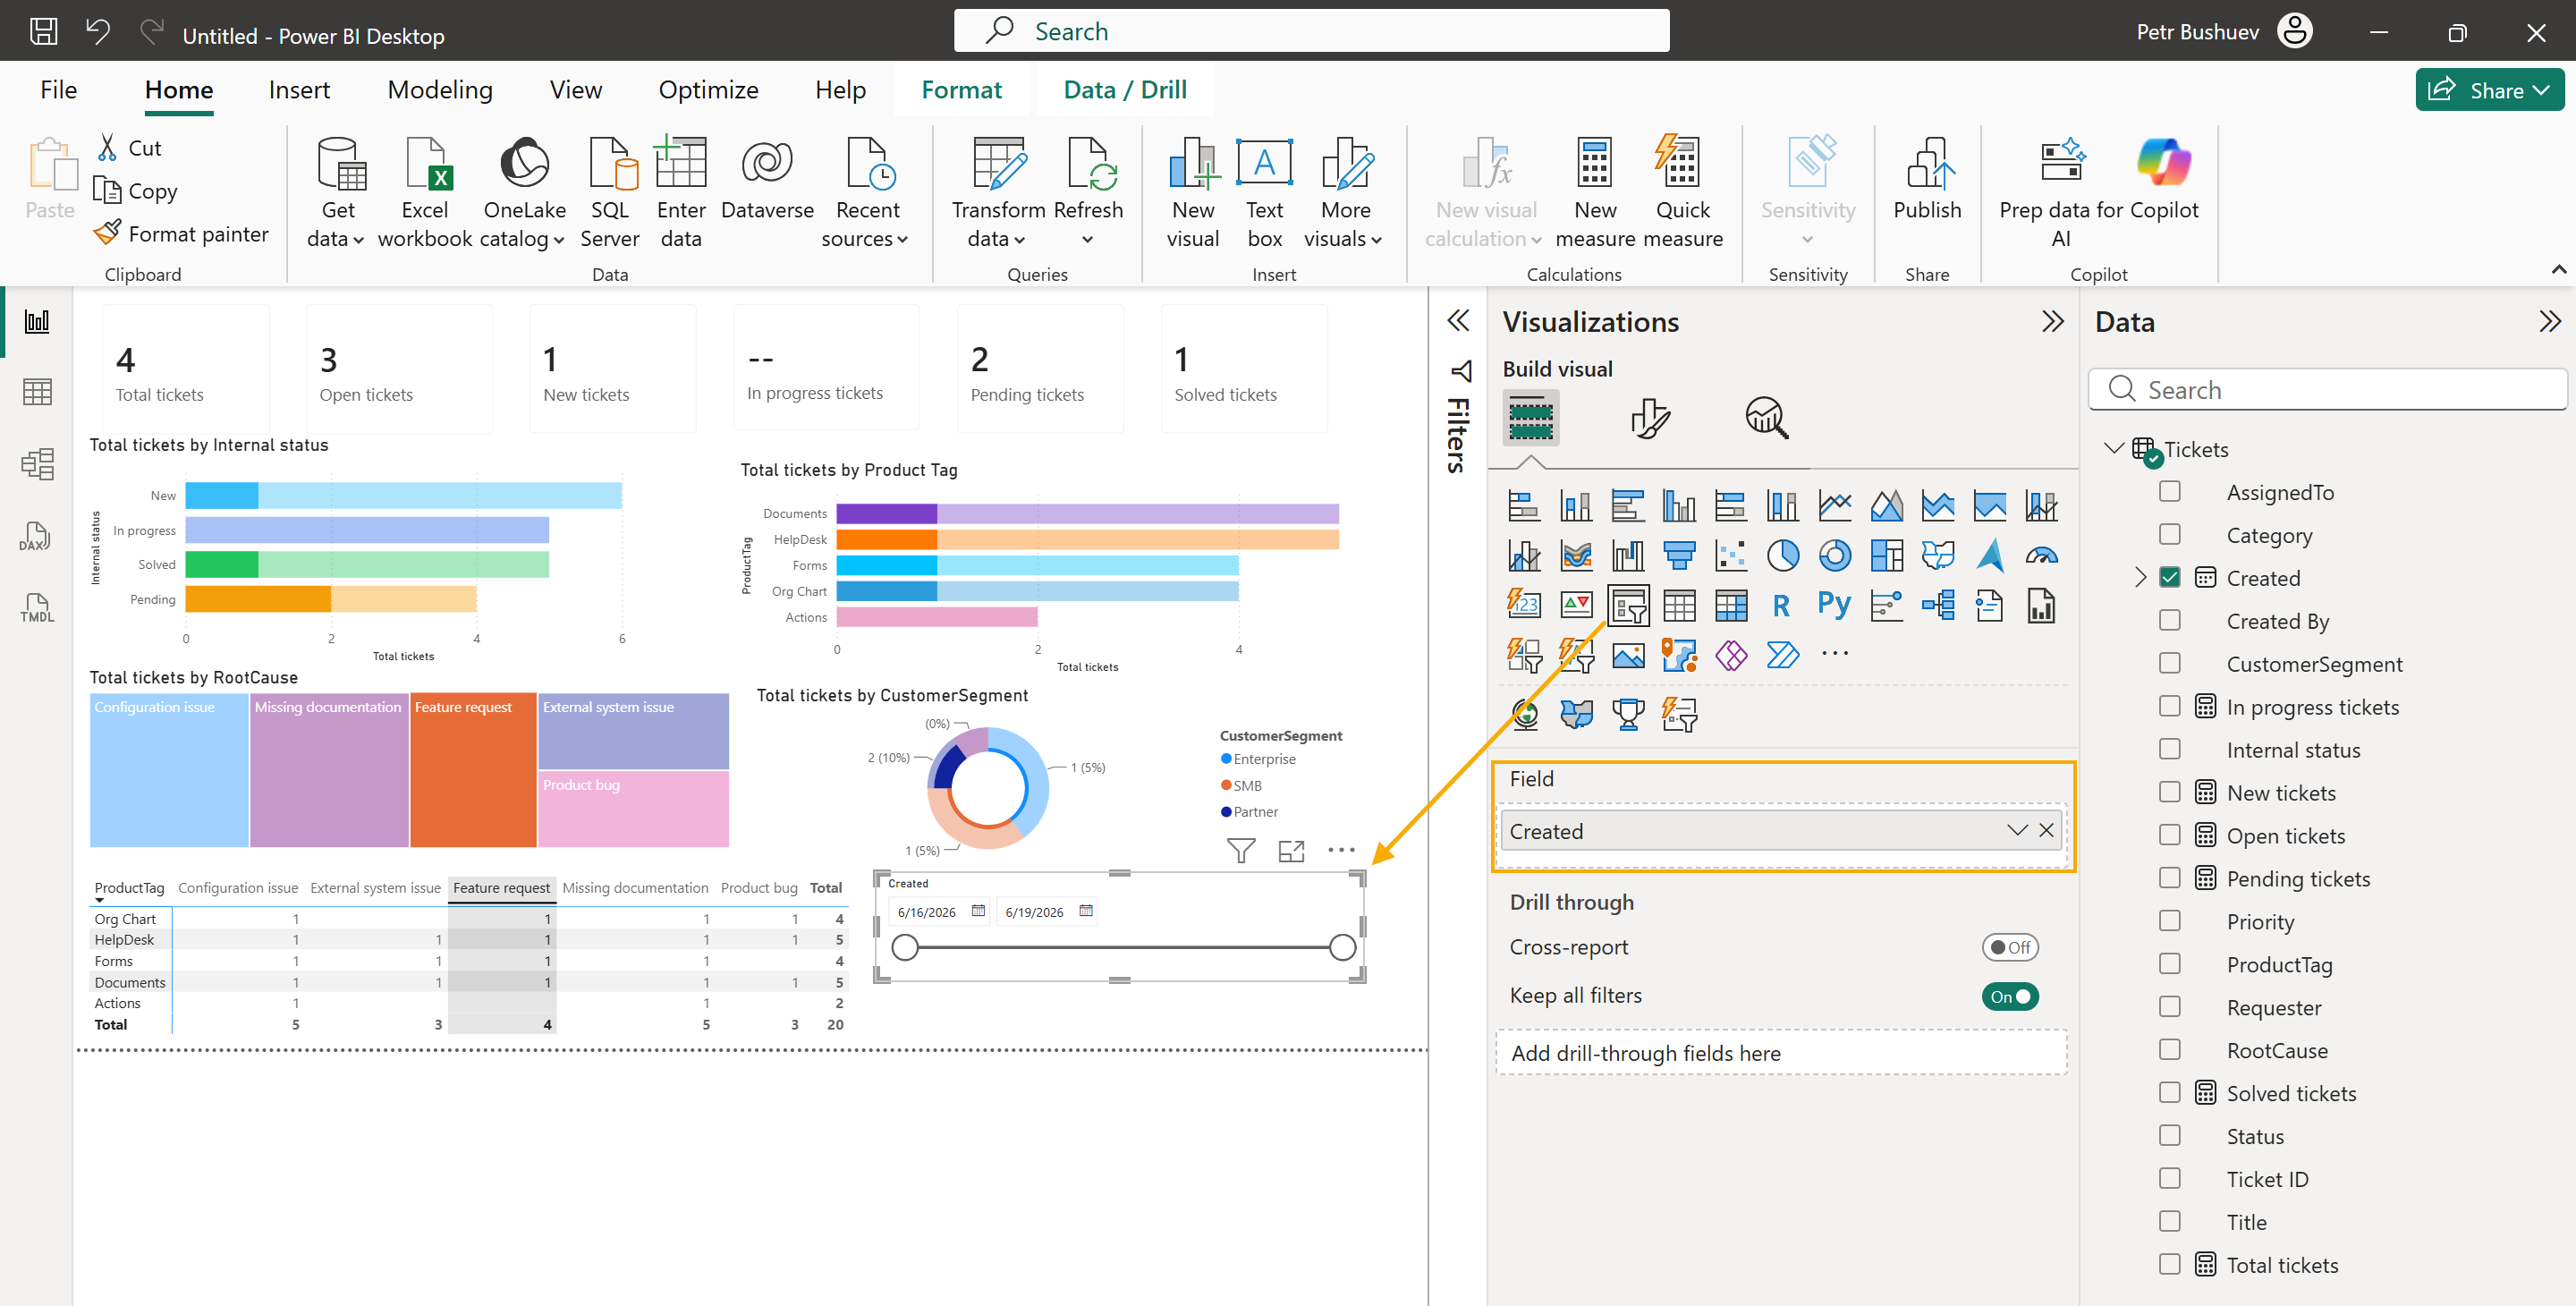Image resolution: width=2576 pixels, height=1306 pixels.
Task: Check the Ticket ID field checkbox
Action: pos(2170,1179)
